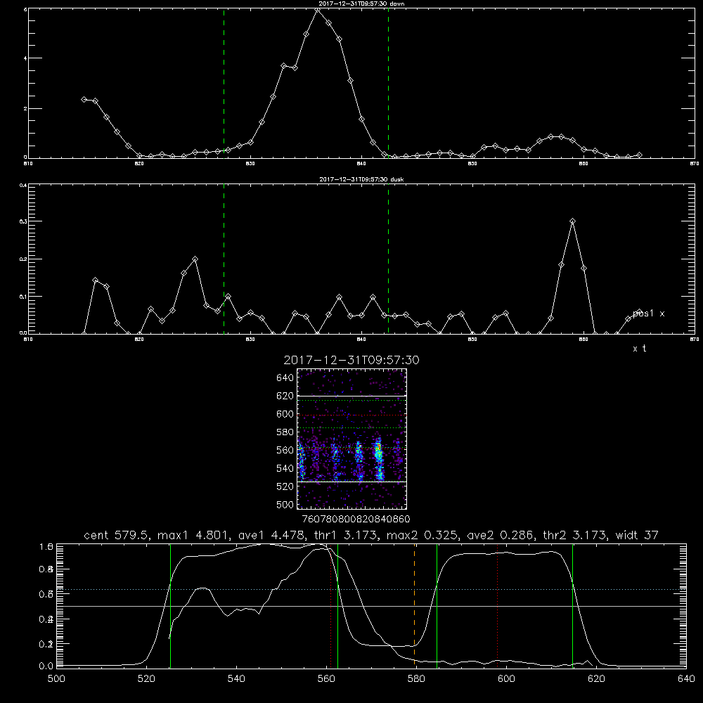
Task: Click the 0.3 peak marker on dusk curve
Action: coord(572,221)
